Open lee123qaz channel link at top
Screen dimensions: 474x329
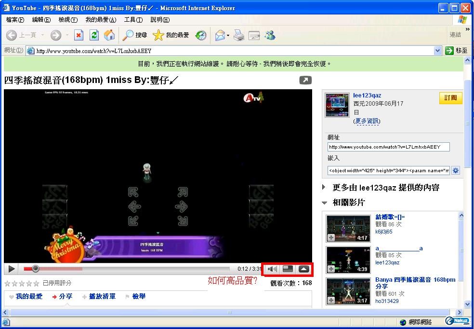pos(367,96)
